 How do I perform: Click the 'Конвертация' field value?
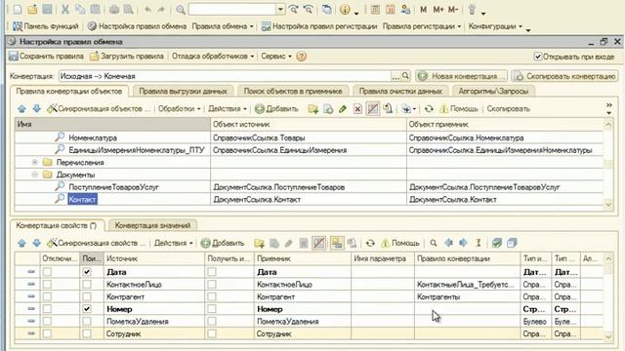point(226,76)
